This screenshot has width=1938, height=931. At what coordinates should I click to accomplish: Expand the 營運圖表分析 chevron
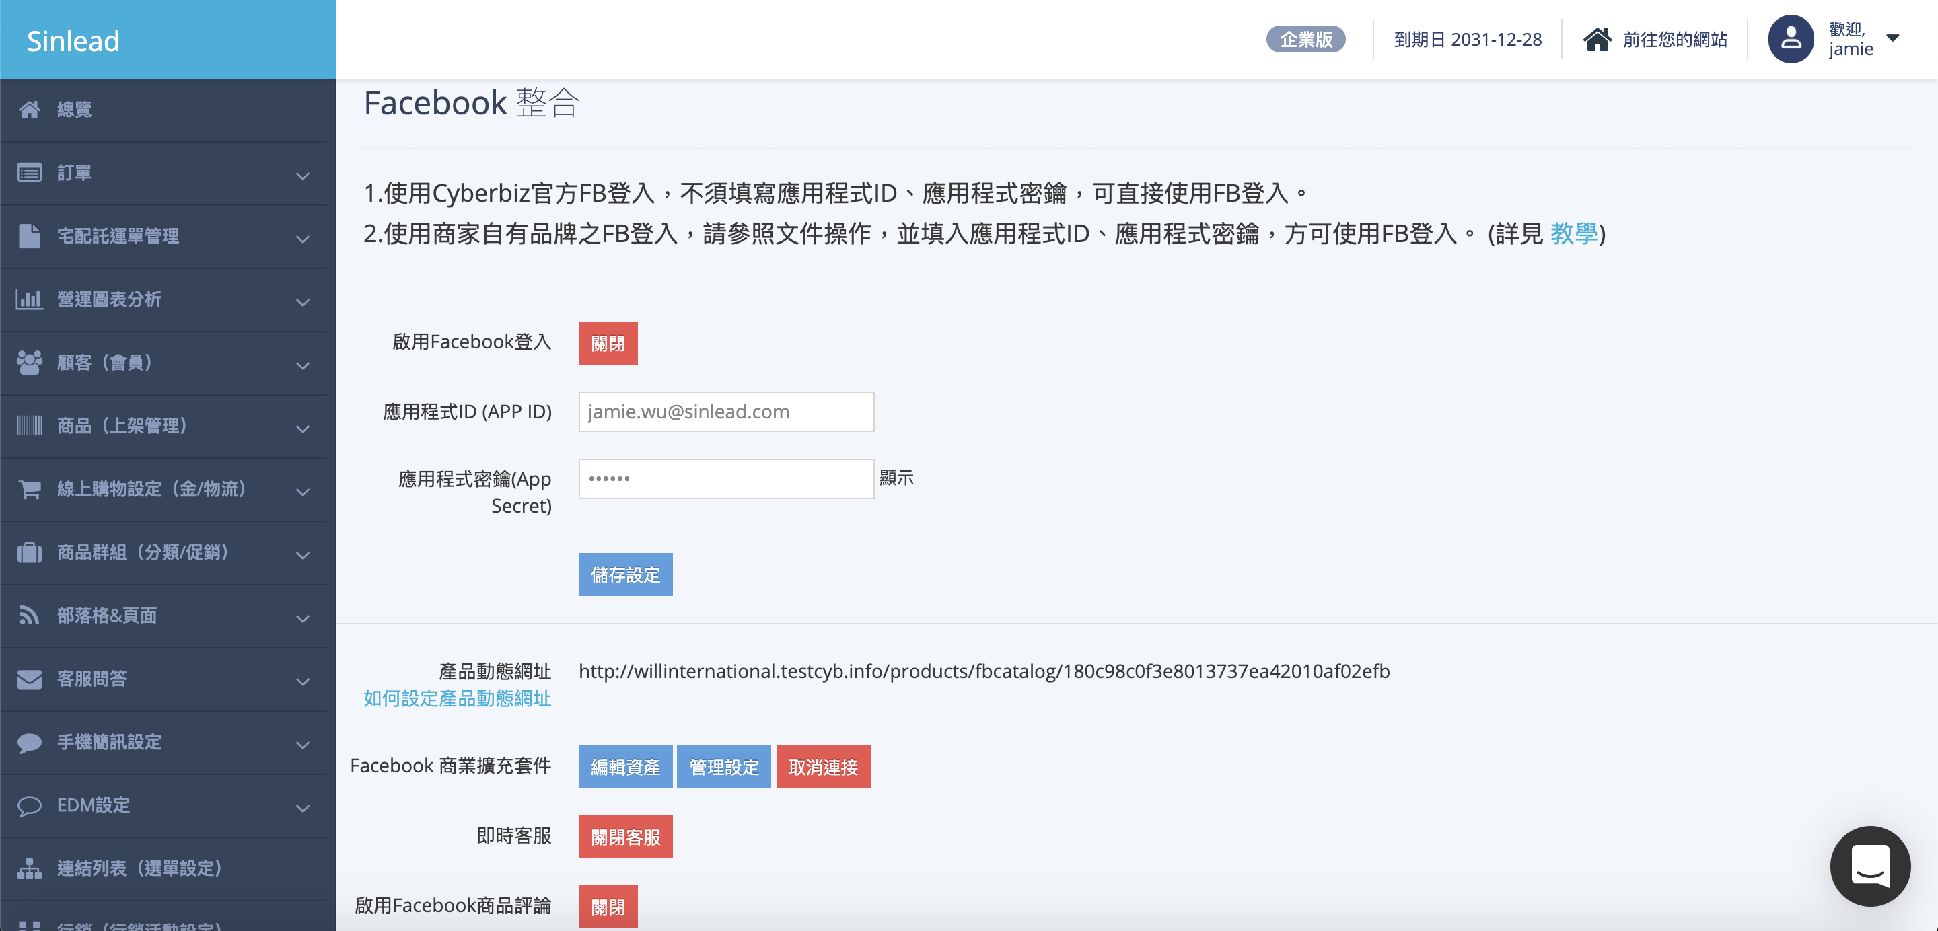click(x=302, y=302)
